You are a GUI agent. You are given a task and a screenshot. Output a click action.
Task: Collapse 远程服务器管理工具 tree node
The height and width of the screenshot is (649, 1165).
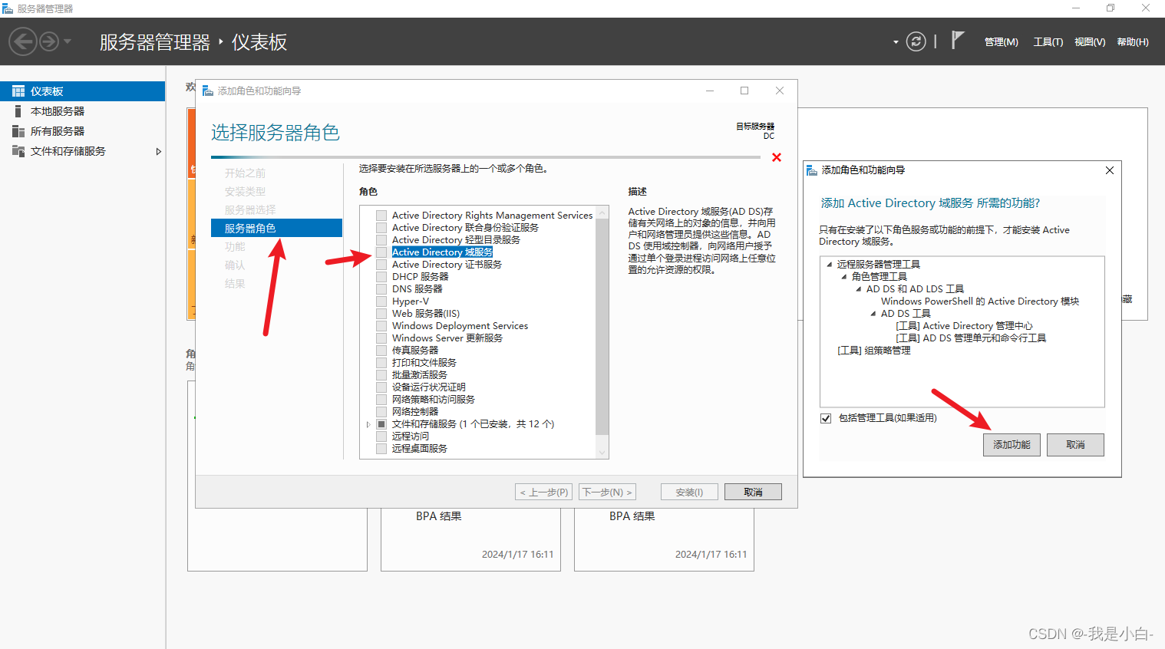[829, 265]
